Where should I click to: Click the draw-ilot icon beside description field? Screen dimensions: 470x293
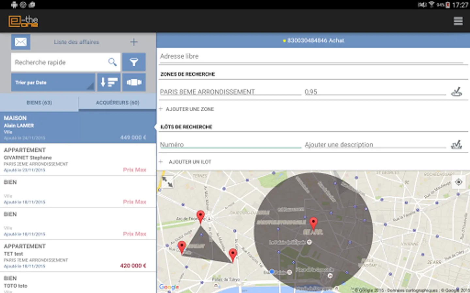coord(456,144)
